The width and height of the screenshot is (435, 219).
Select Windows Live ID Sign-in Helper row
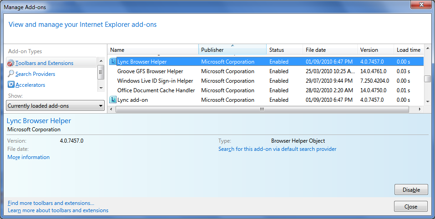[266, 81]
